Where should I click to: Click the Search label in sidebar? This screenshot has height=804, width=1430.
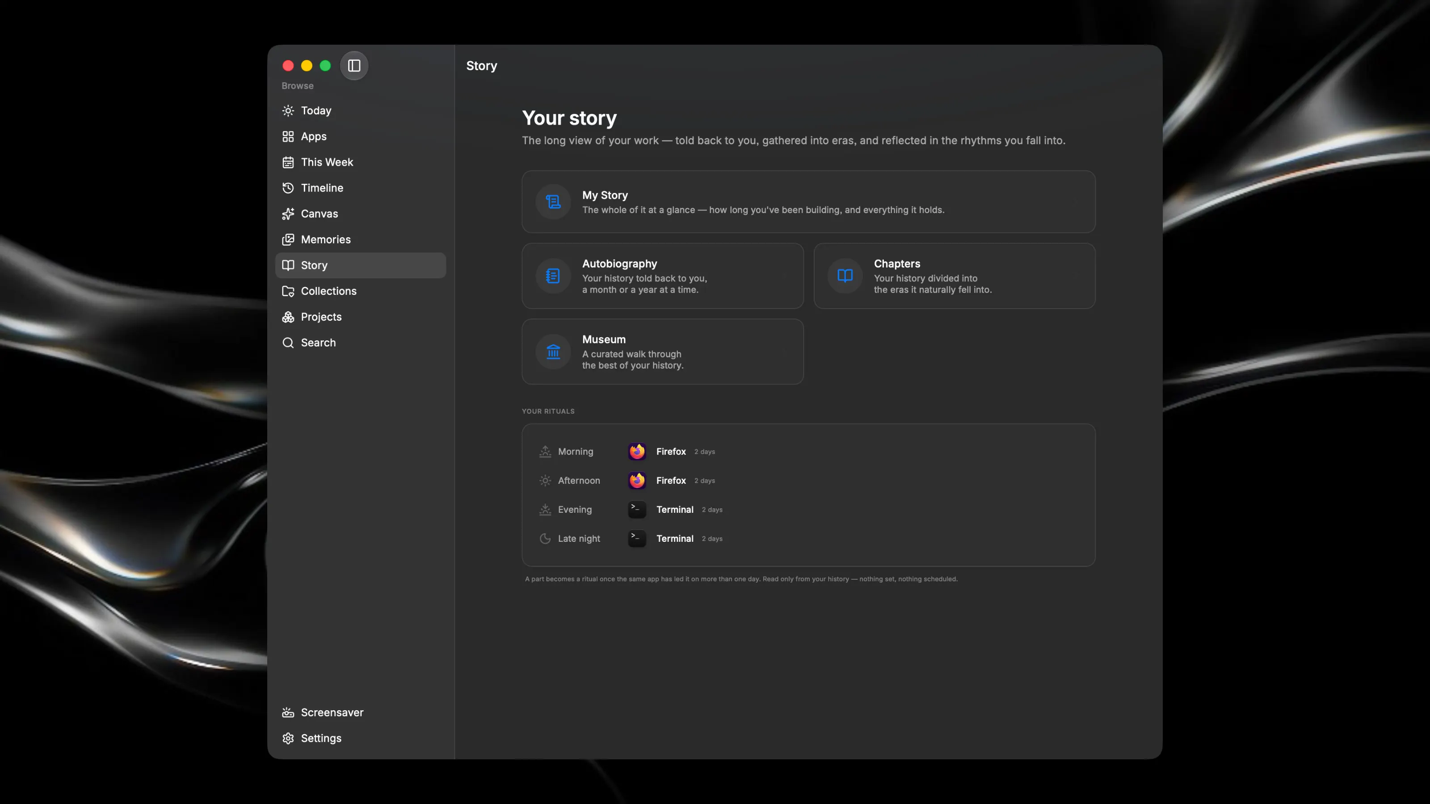[x=318, y=343]
